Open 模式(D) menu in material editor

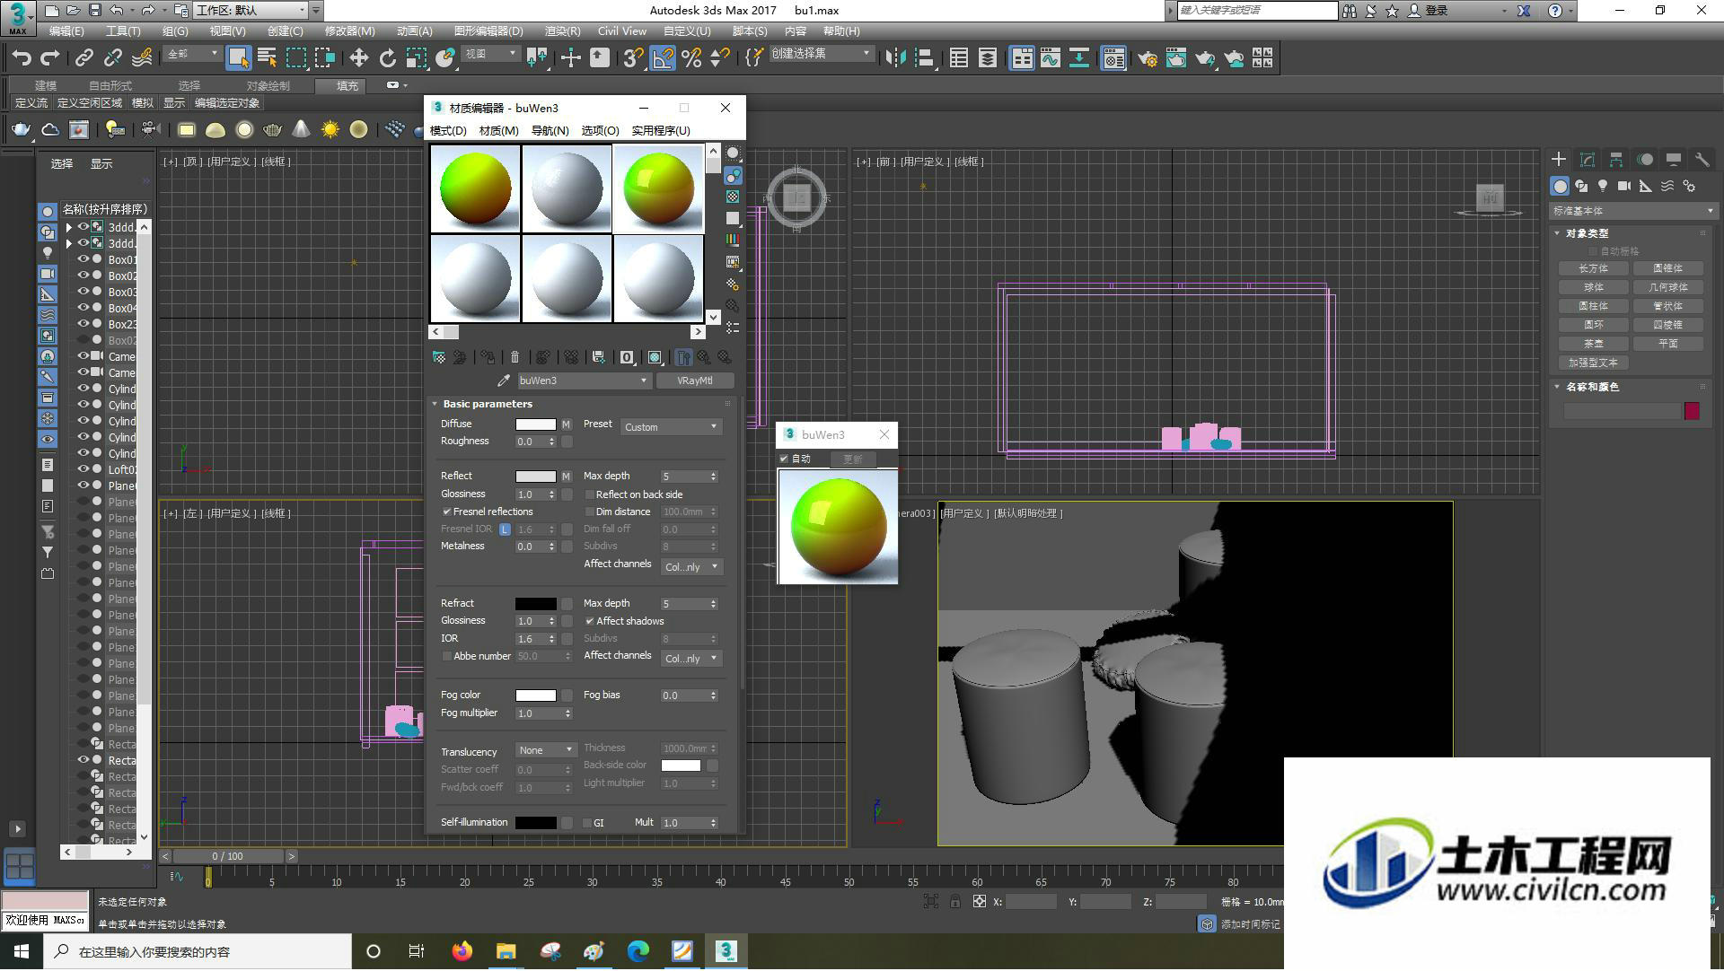[x=448, y=130]
